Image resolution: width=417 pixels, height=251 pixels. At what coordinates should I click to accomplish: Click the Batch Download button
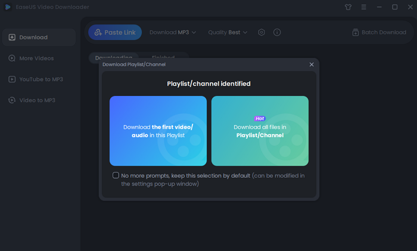(x=379, y=32)
